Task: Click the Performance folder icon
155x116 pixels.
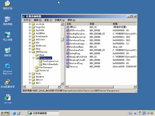Action: coord(37,67)
